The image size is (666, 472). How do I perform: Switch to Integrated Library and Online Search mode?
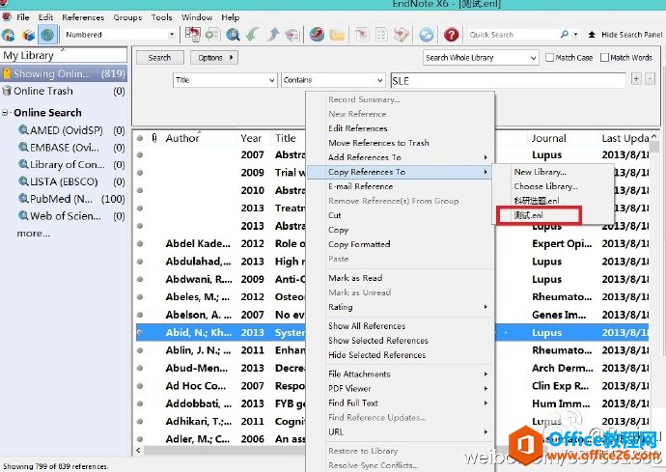coord(28,35)
